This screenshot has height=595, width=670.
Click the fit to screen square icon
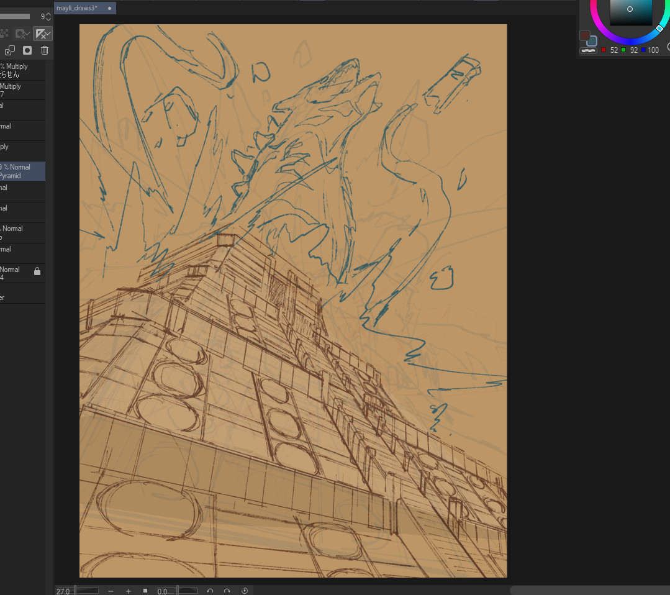[145, 591]
